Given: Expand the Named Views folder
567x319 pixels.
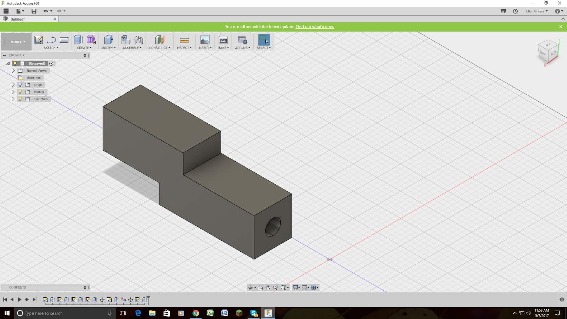Looking at the screenshot, I should (x=13, y=71).
